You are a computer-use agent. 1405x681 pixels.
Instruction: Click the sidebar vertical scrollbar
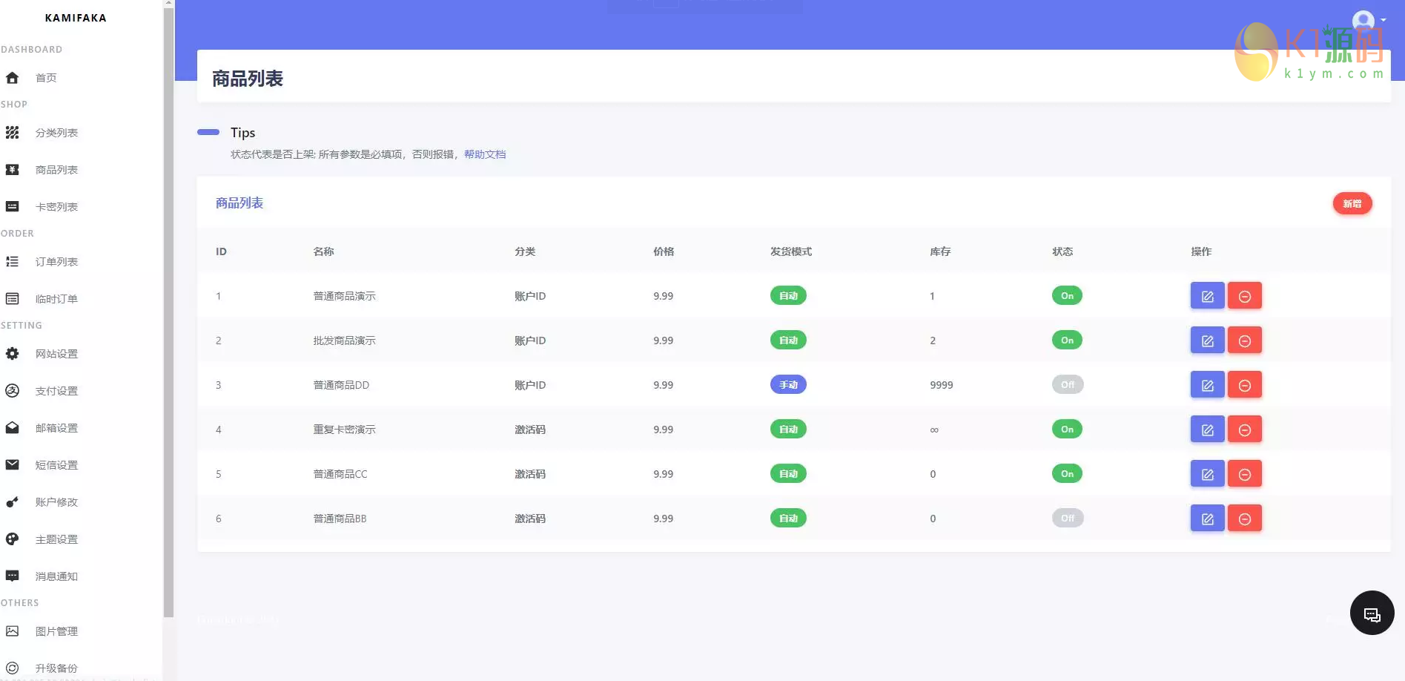[x=168, y=312]
